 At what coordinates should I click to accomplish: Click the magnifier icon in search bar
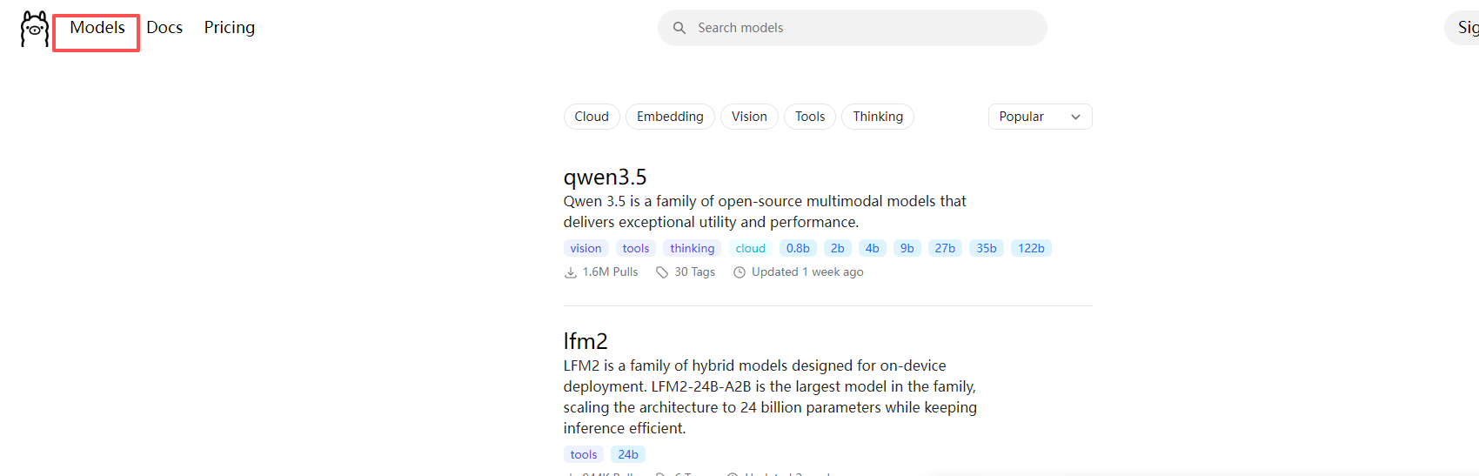(x=679, y=28)
